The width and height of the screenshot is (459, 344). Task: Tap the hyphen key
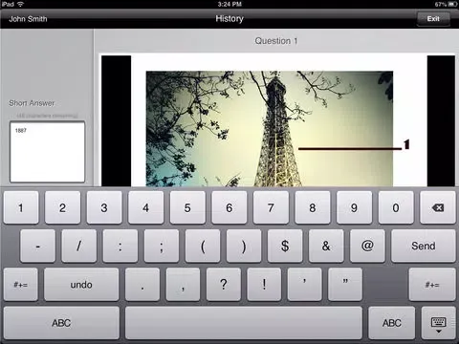[37, 246]
